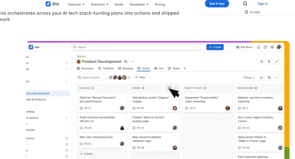Switch to the Backlog tab
This screenshot has height=159, width=295.
[126, 68]
